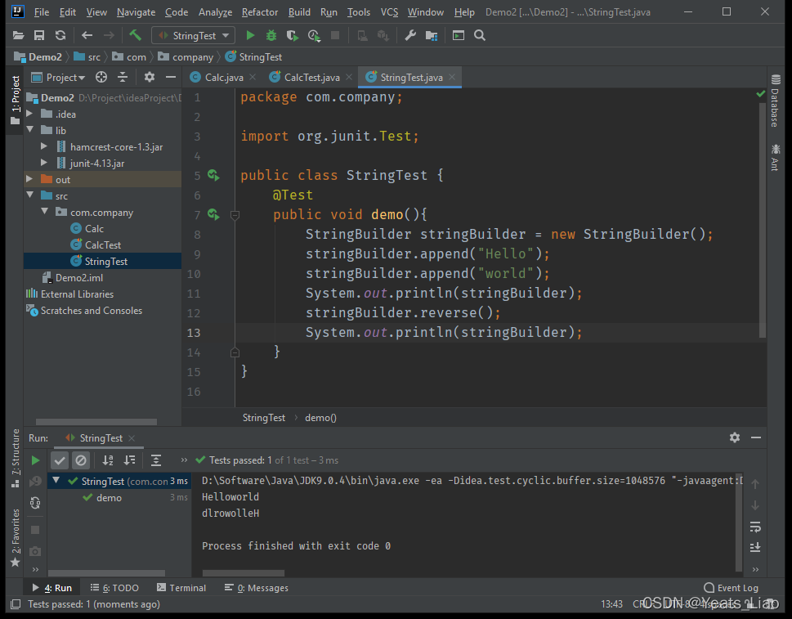Viewport: 792px width, 619px height.
Task: Toggle tool window bars icon in status bar
Action: point(16,603)
